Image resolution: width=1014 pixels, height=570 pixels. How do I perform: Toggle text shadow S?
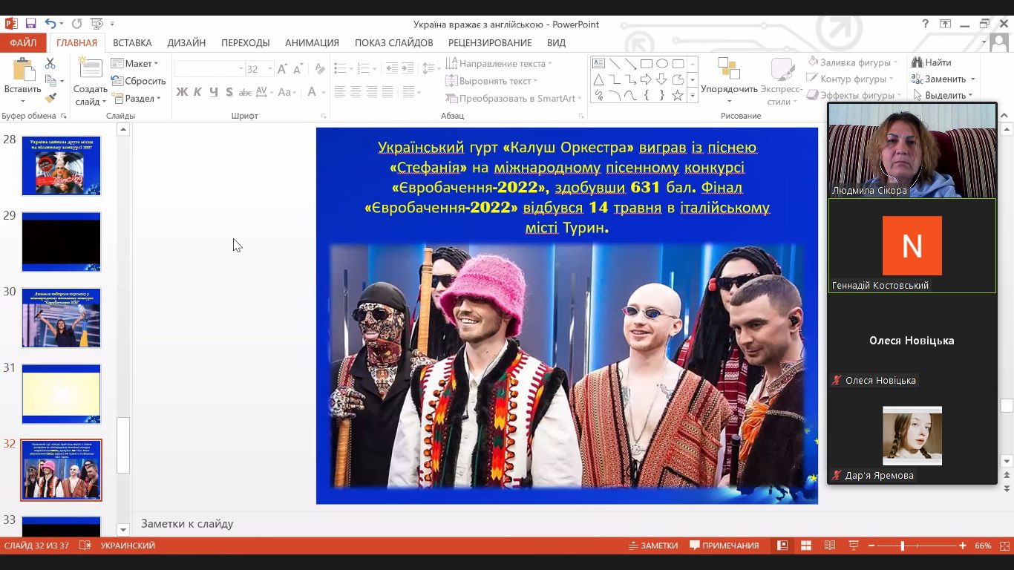pyautogui.click(x=229, y=92)
